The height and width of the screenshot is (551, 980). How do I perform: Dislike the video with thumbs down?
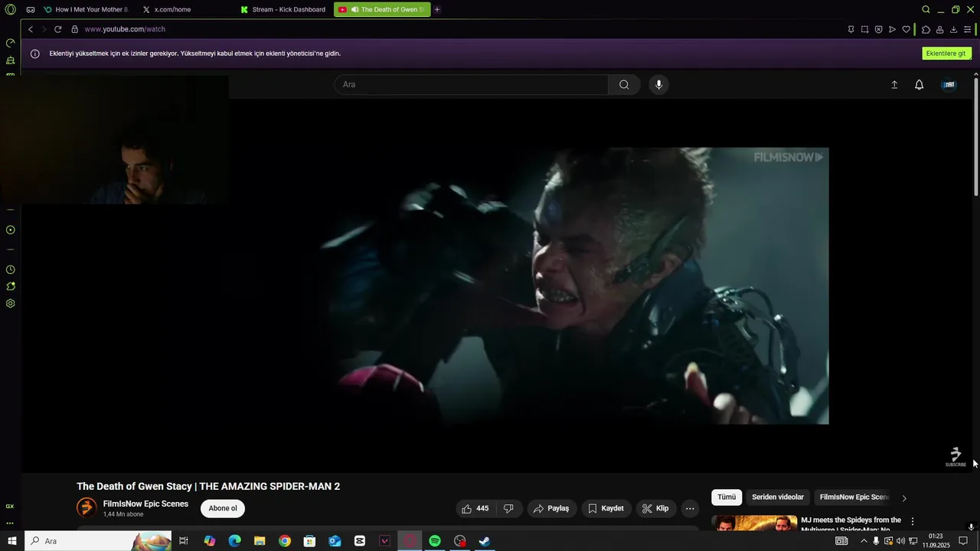[508, 508]
